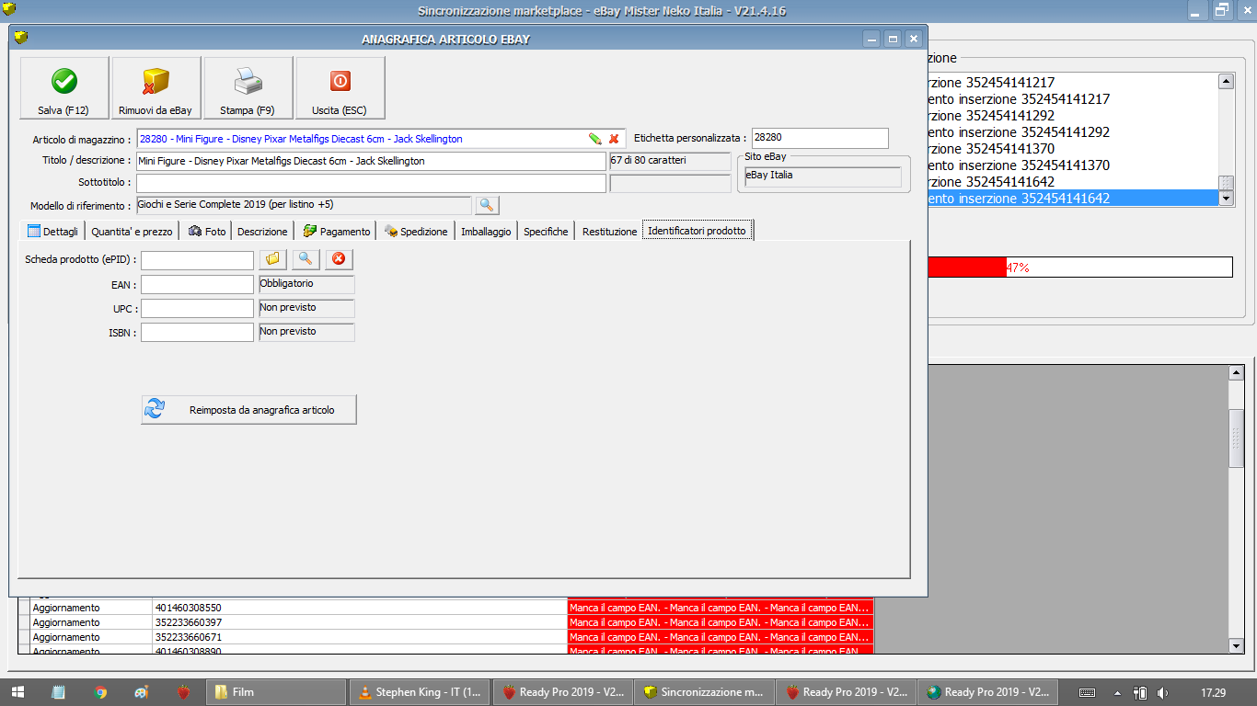Click the "67 di 80 caratteri" counter

pos(670,161)
